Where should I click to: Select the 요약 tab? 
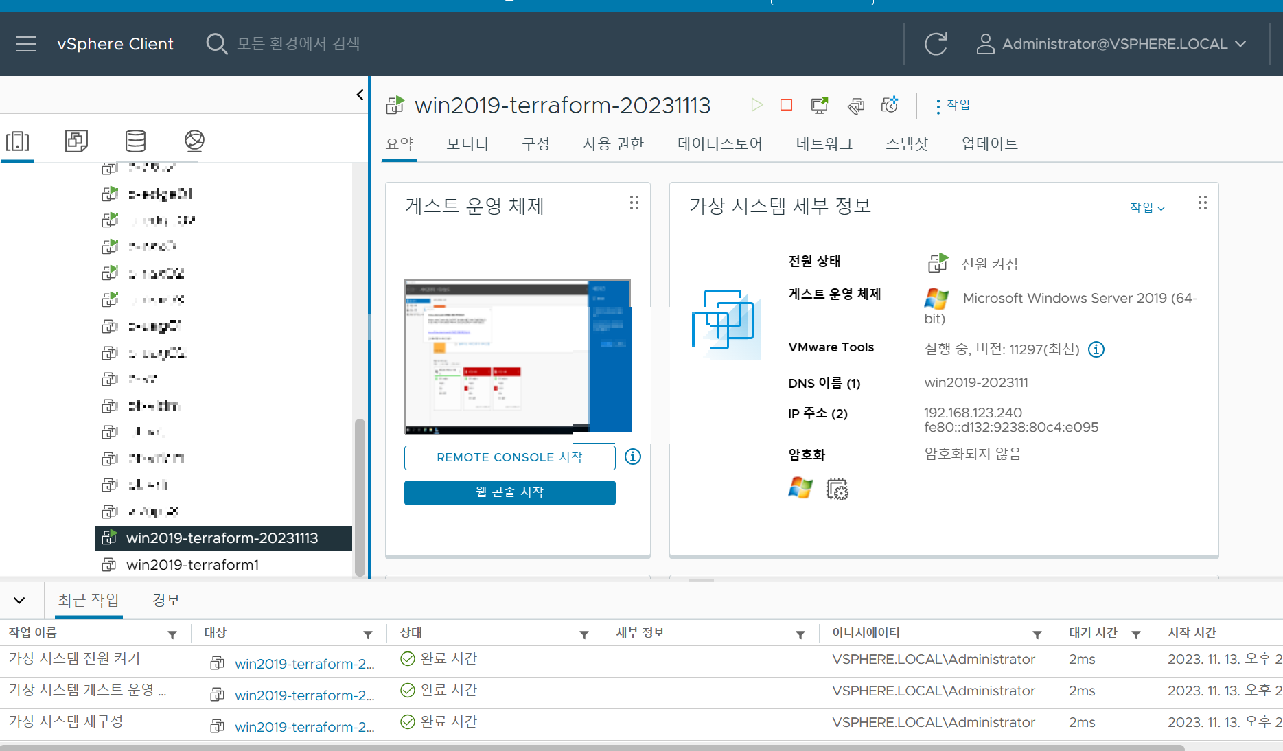pos(400,143)
